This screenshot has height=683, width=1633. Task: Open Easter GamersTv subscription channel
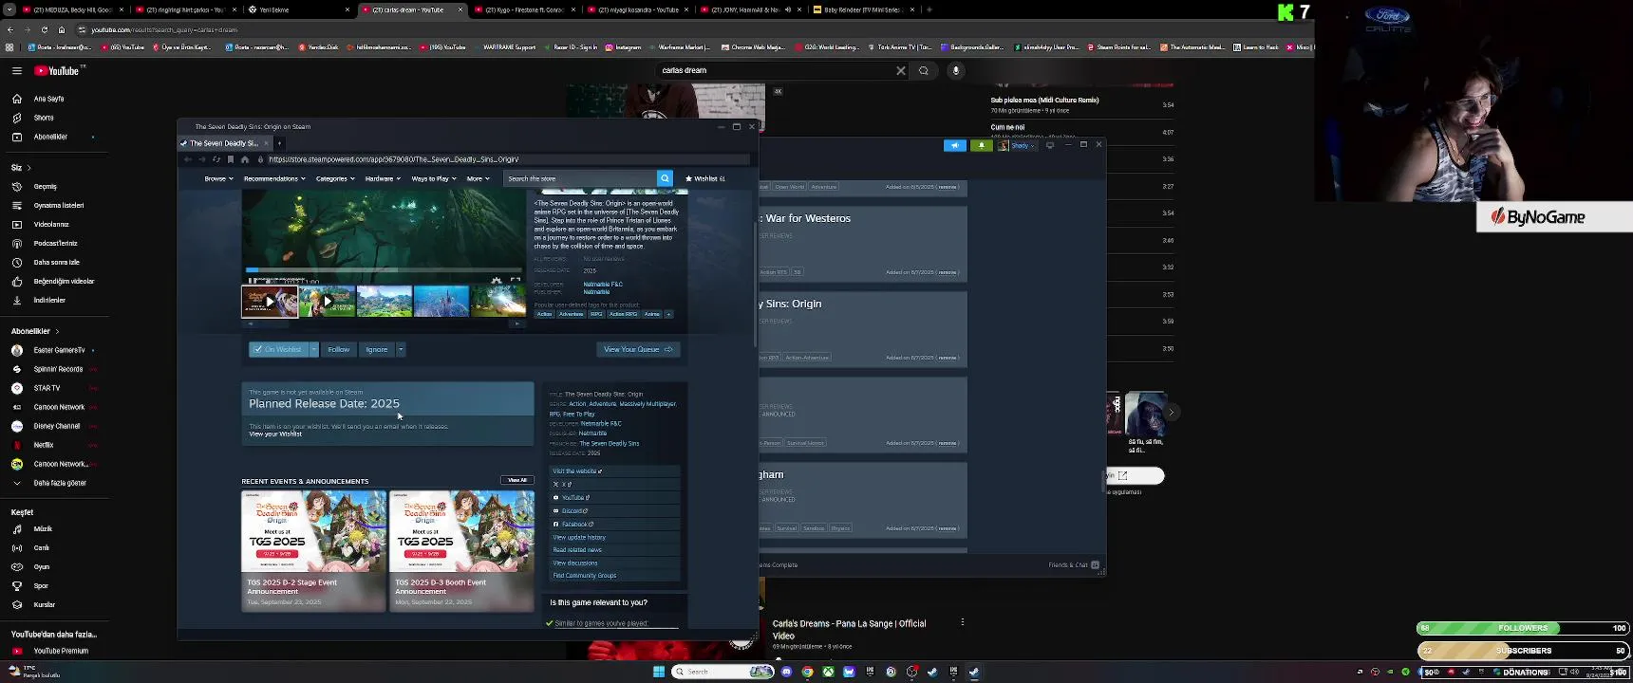pos(59,350)
